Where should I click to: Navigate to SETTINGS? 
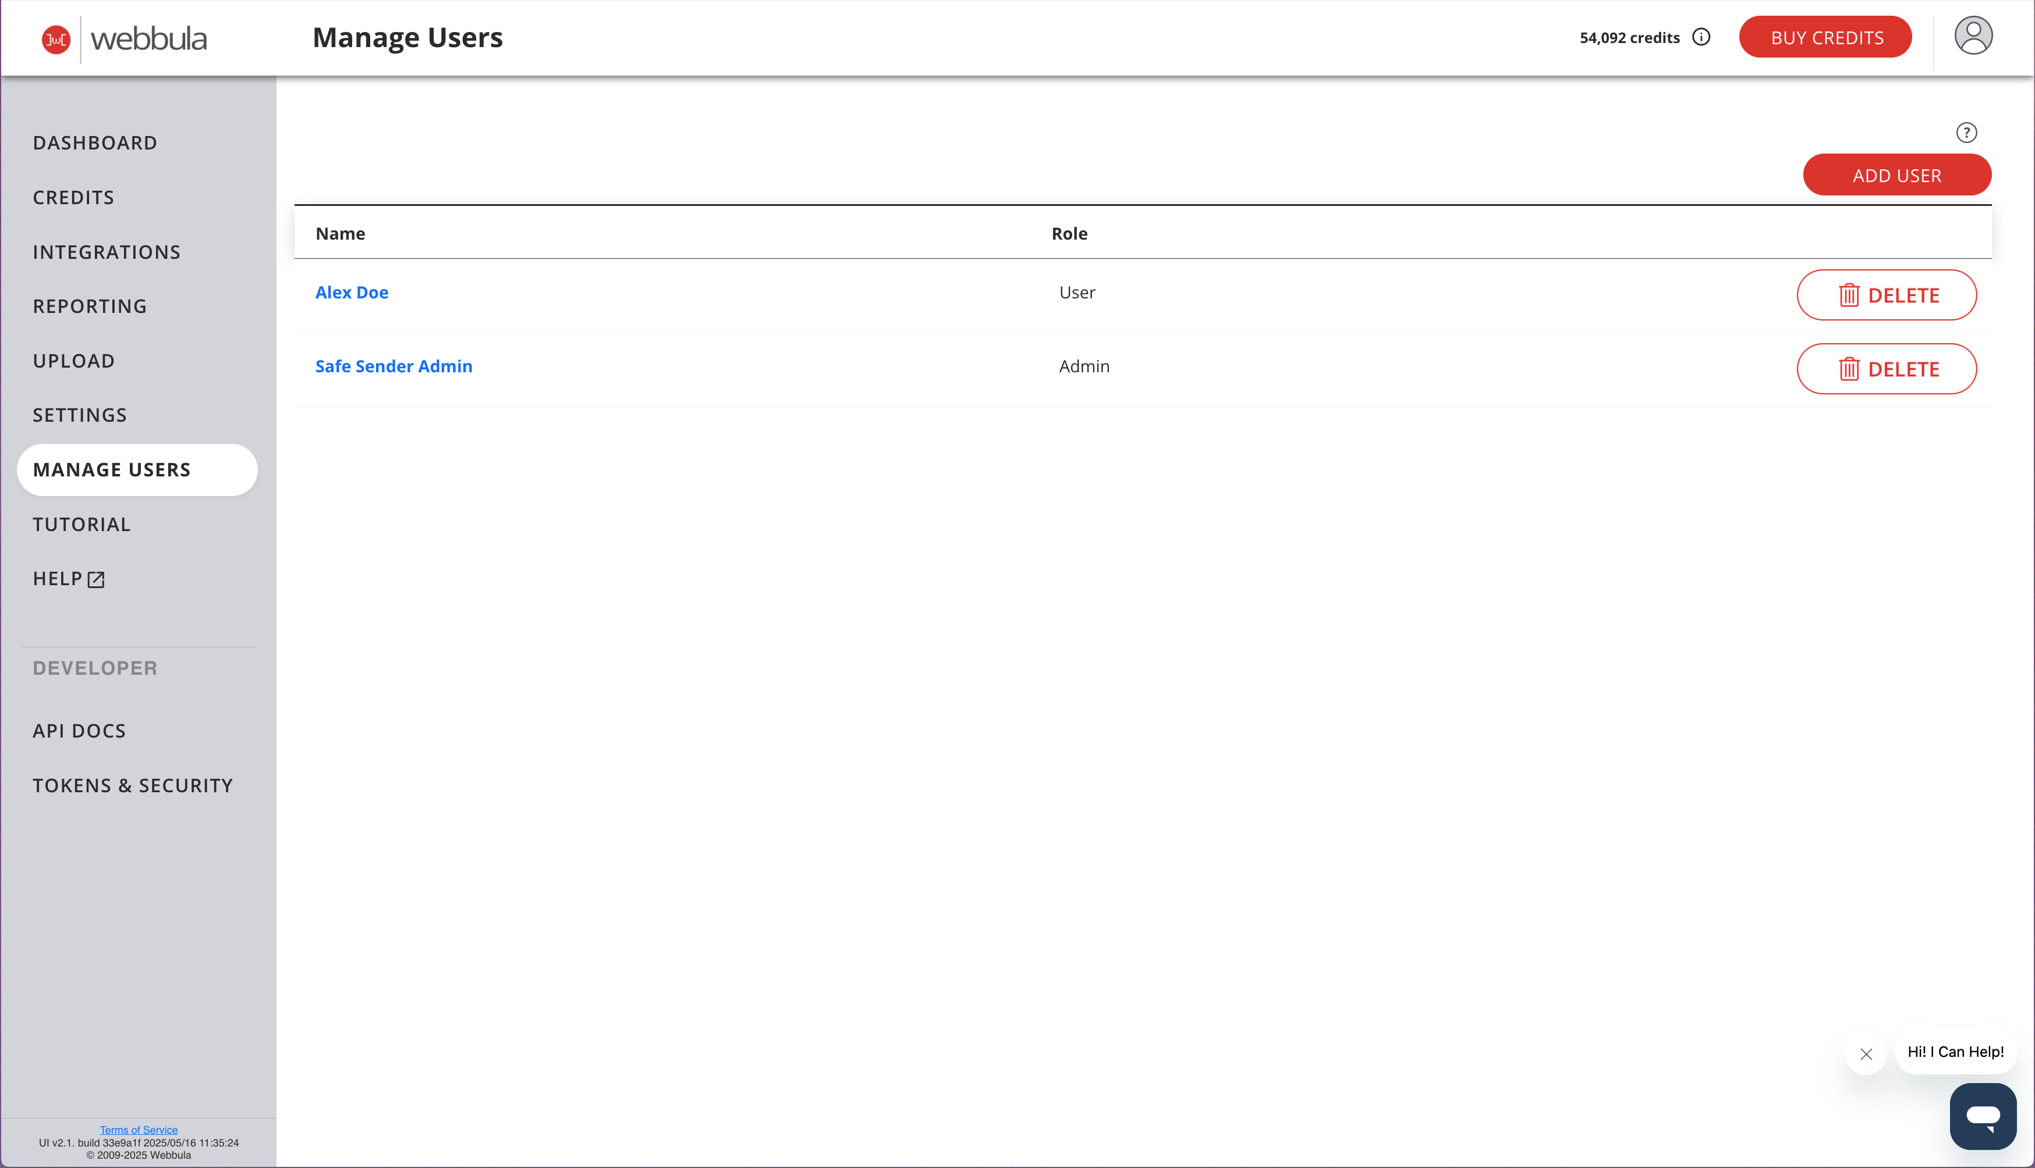(80, 415)
